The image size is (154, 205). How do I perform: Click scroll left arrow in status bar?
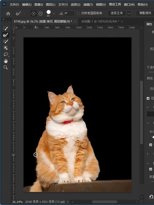pos(72,202)
